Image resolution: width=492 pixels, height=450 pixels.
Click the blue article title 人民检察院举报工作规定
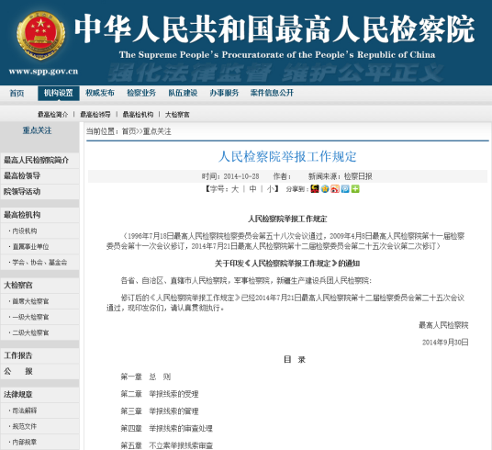click(287, 156)
